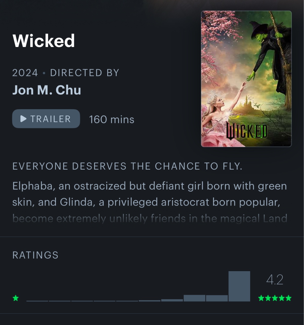
Task: Select the half-star bar beside the single star
Action: pos(37,301)
